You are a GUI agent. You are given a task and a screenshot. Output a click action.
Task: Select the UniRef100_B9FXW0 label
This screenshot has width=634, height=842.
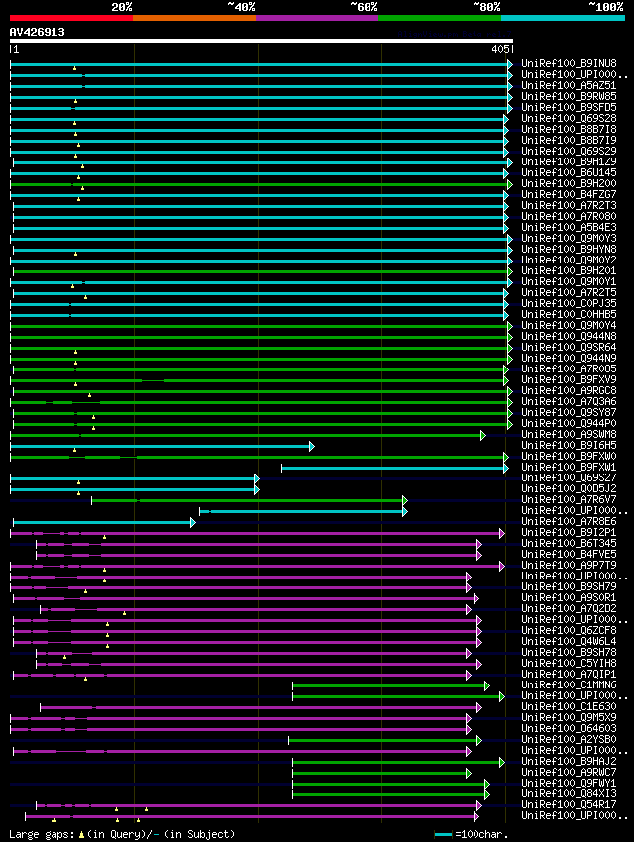click(x=569, y=456)
